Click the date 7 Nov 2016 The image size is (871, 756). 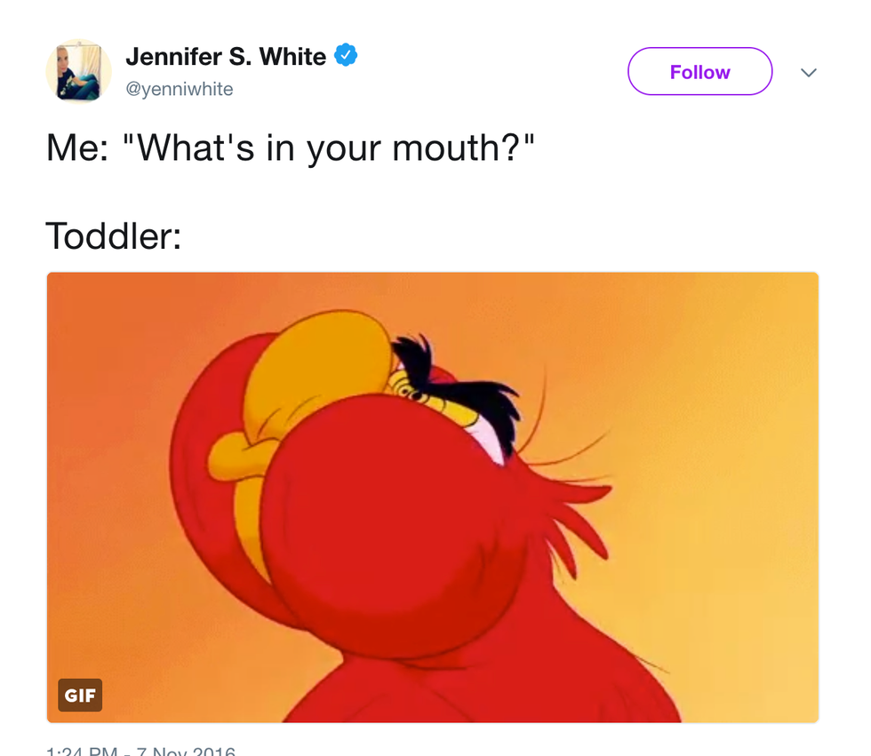click(x=186, y=751)
